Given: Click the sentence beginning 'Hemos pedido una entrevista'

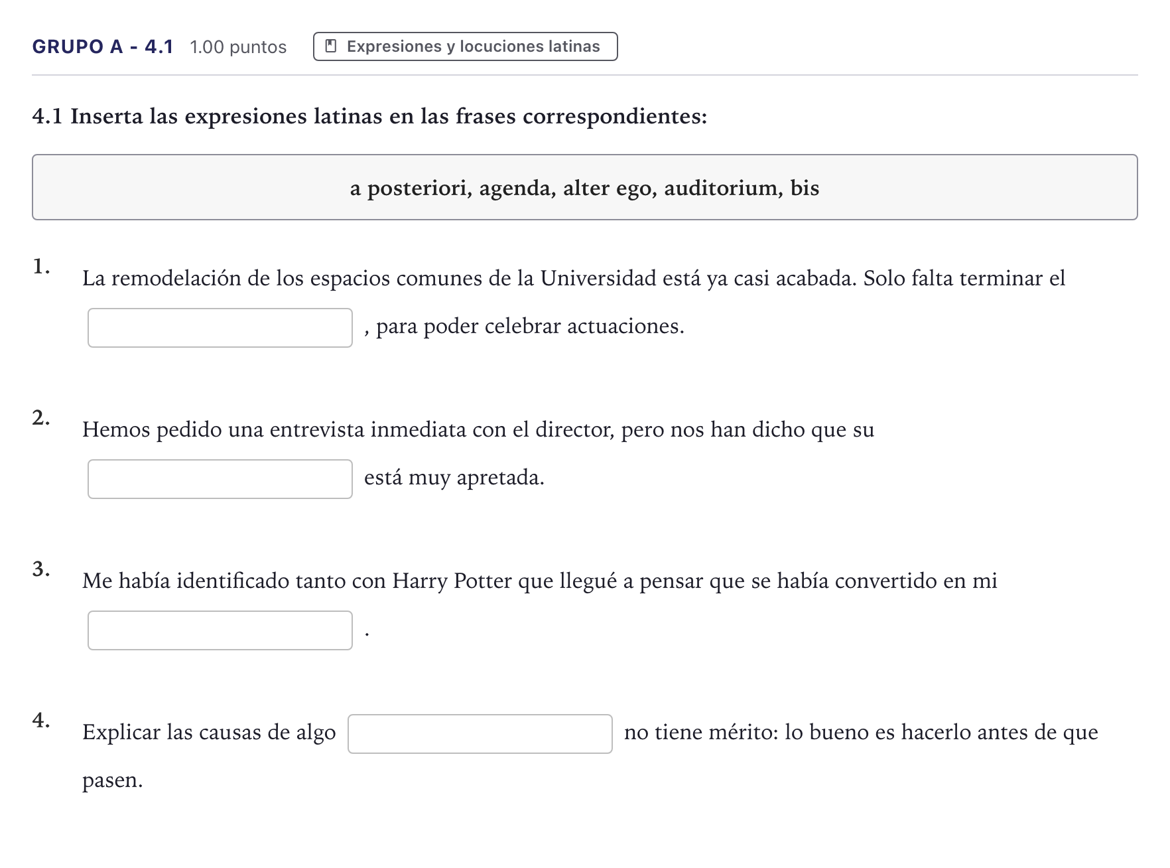Looking at the screenshot, I should click(478, 430).
